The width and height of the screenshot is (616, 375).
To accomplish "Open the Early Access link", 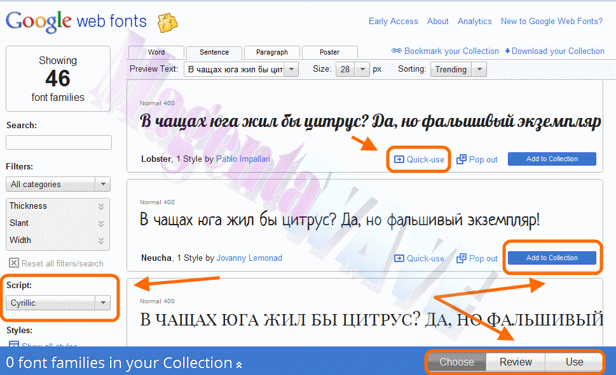I will (394, 21).
